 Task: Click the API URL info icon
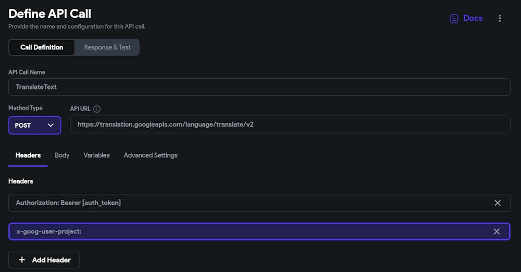(97, 109)
